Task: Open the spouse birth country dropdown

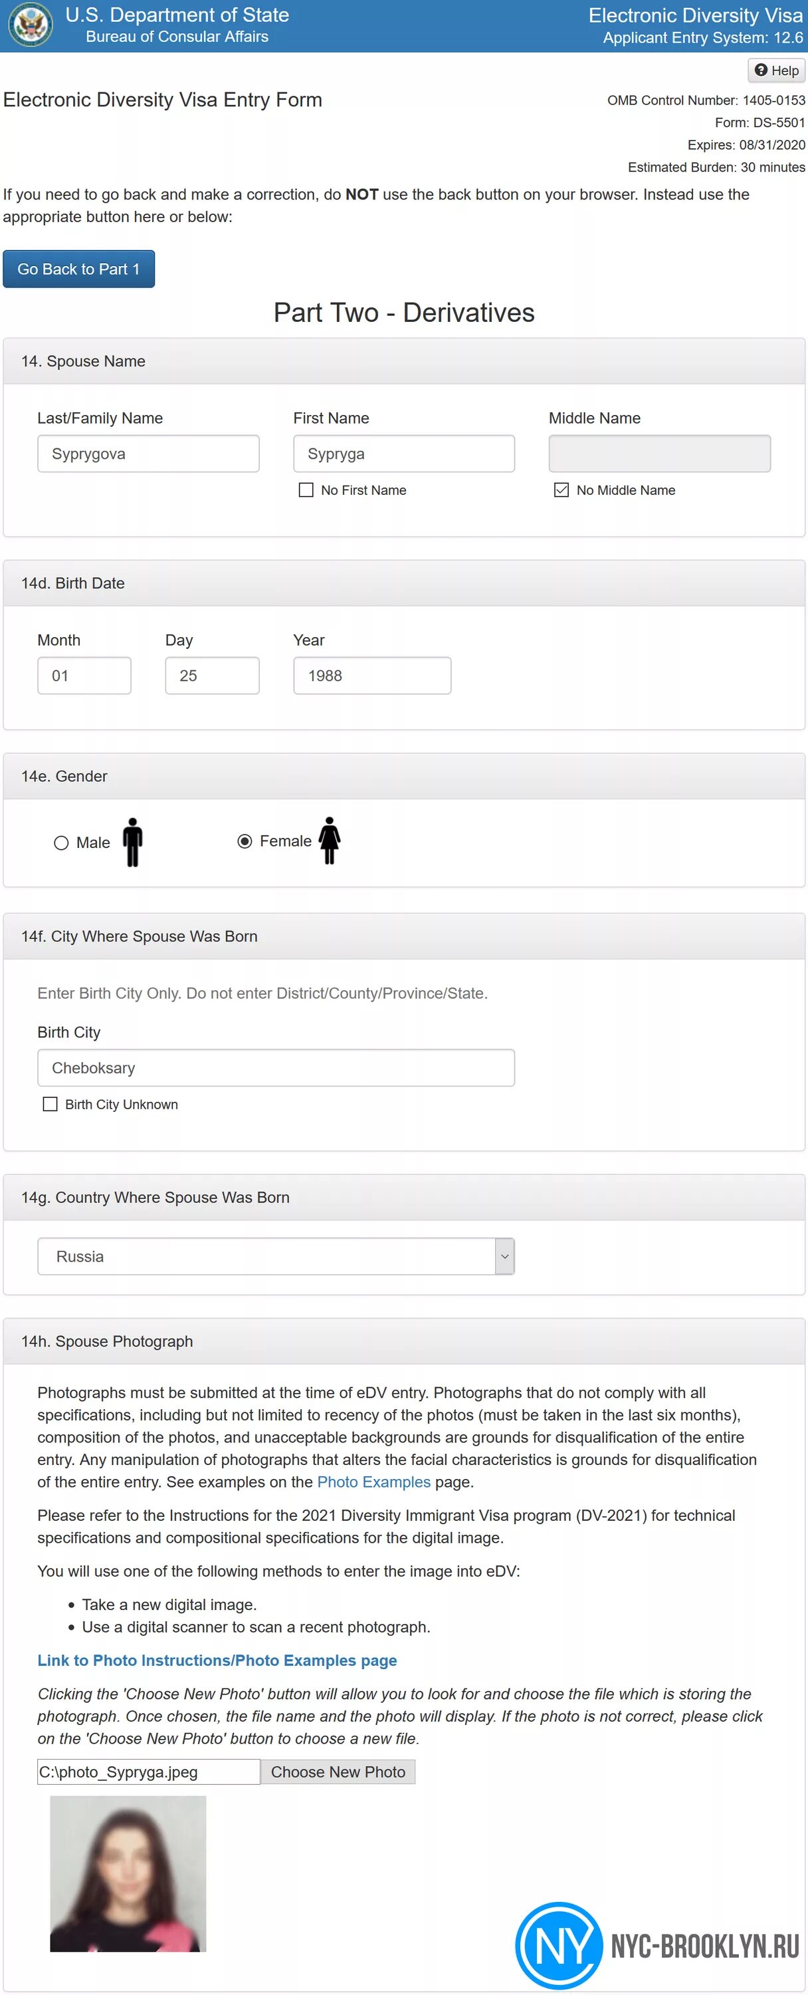Action: (x=276, y=1256)
